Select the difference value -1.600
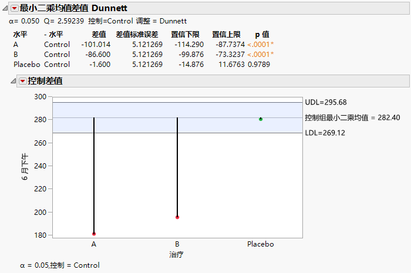411x273 pixels. [x=100, y=65]
